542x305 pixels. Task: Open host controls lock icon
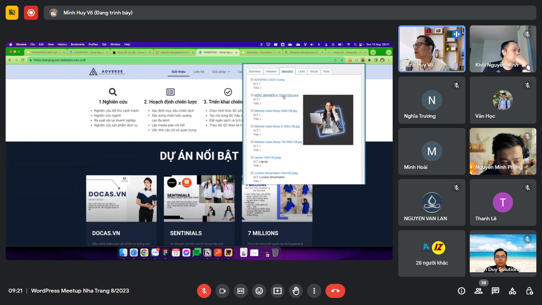coord(529,291)
